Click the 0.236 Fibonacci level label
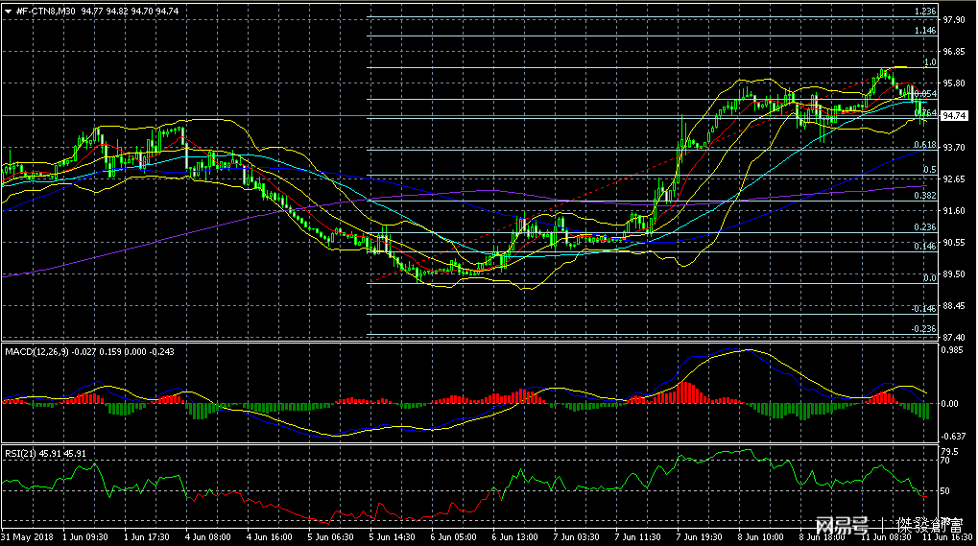Screen dimensions: 978x546 (x=925, y=226)
